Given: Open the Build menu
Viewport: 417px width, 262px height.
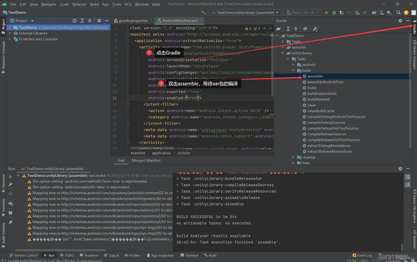Looking at the screenshot, I should [94, 4].
